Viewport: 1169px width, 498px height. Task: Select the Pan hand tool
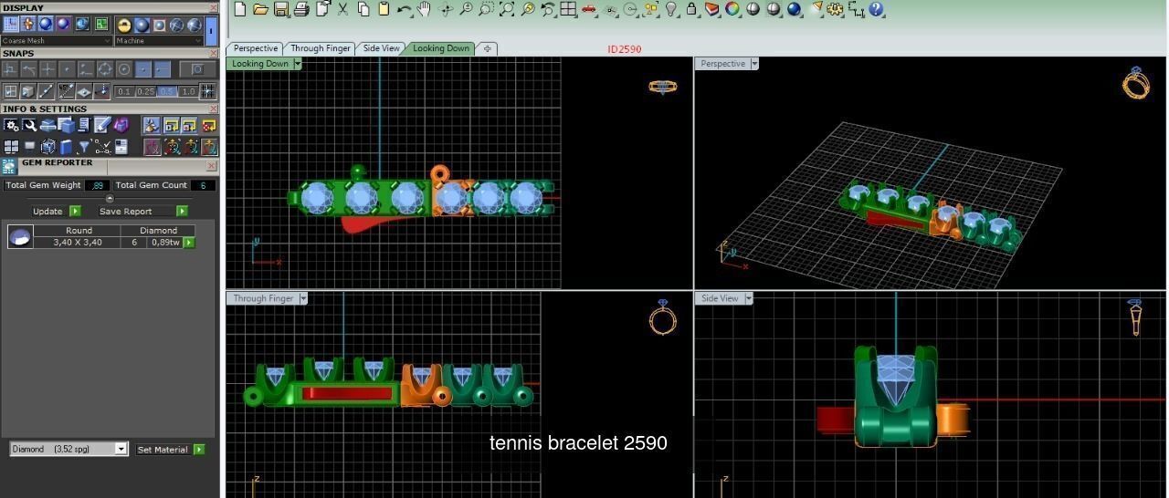(x=425, y=9)
